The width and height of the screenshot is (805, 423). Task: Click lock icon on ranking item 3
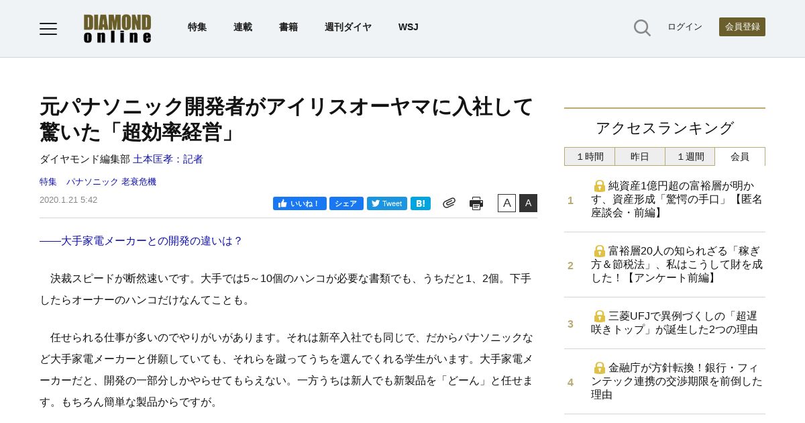[x=600, y=316]
